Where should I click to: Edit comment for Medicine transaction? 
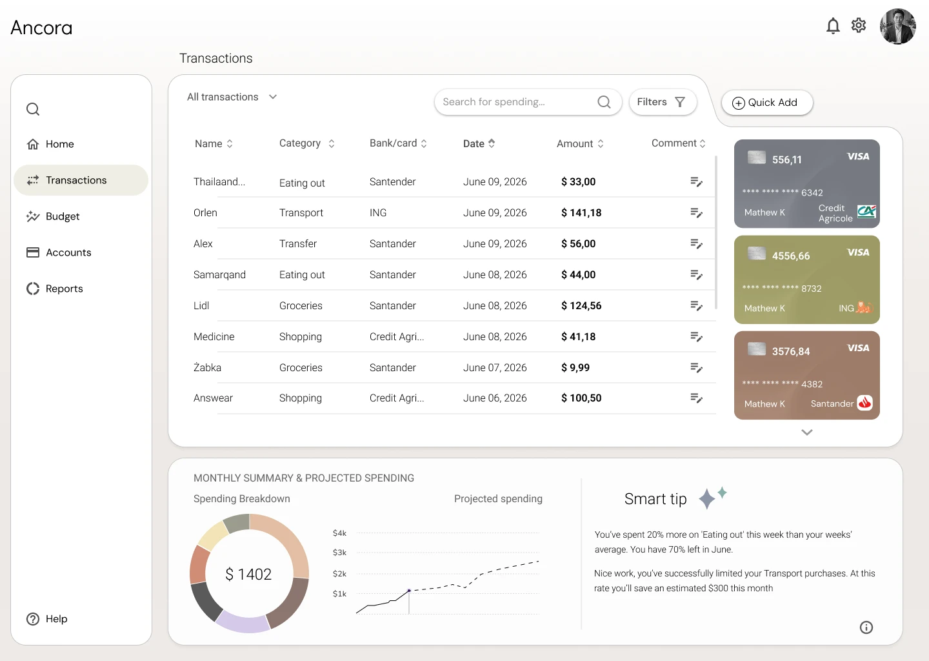(x=696, y=337)
